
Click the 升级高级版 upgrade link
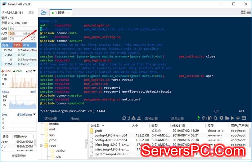pos(18,156)
